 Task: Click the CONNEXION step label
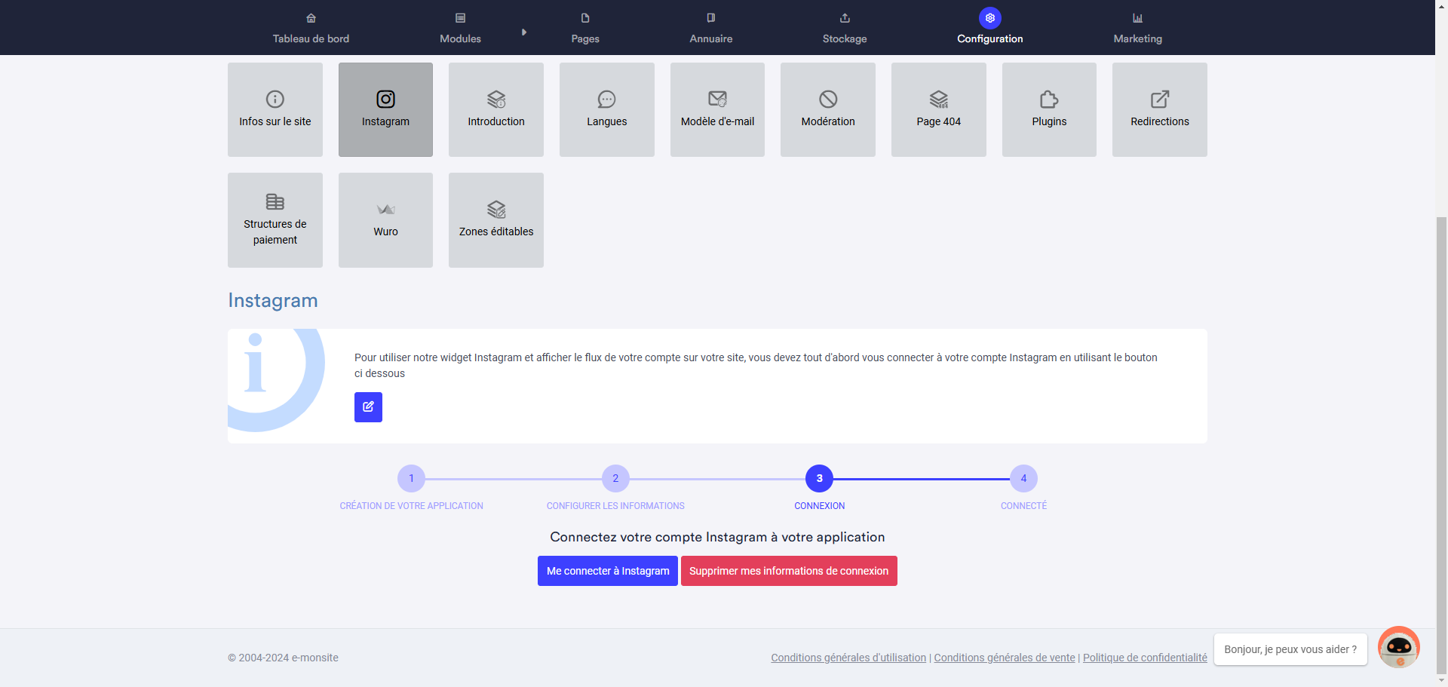[819, 506]
